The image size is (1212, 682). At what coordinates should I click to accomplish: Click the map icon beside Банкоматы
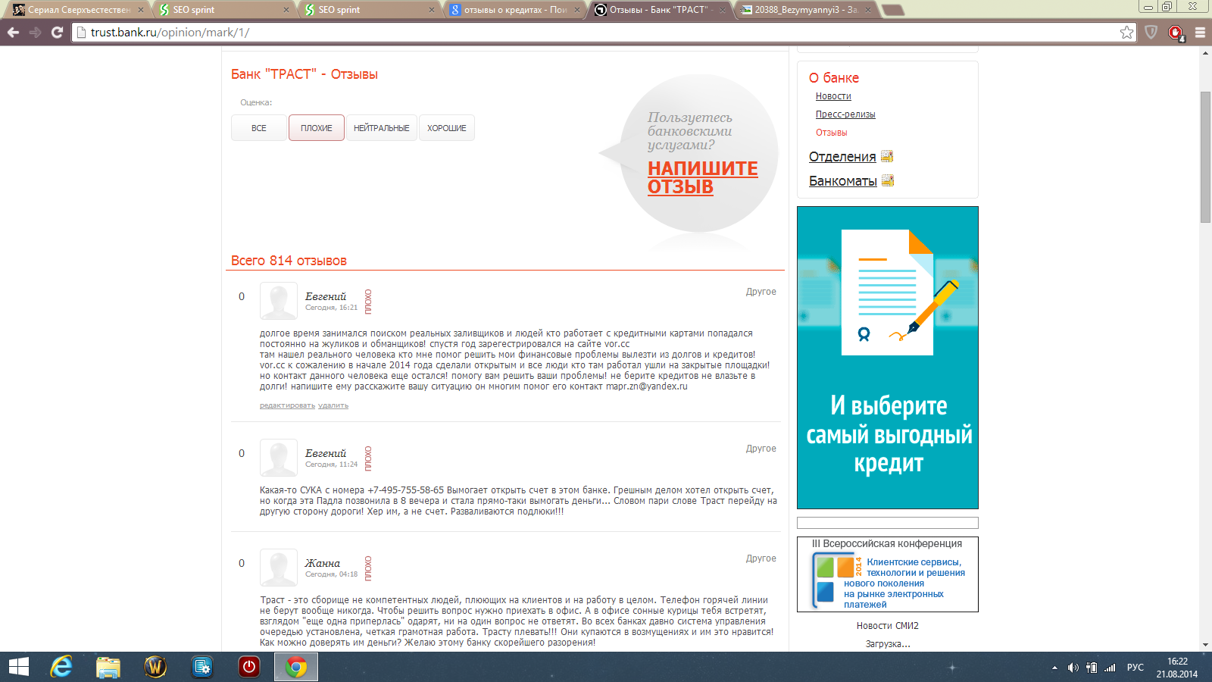[888, 180]
